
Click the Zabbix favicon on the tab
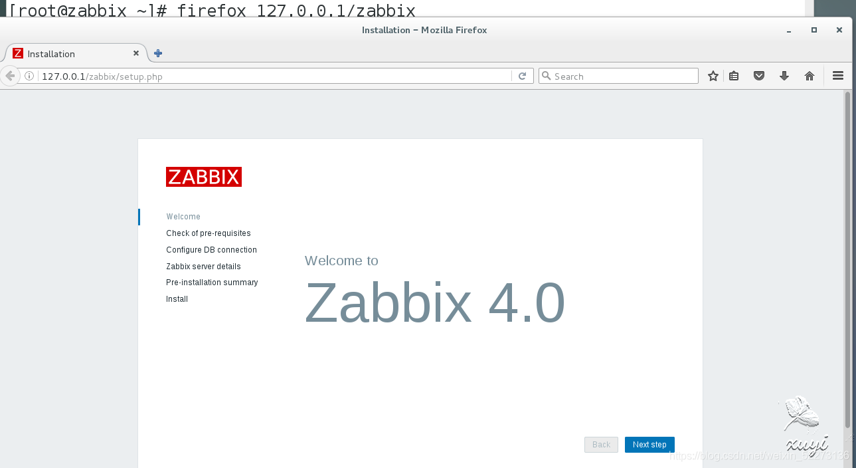[x=18, y=54]
